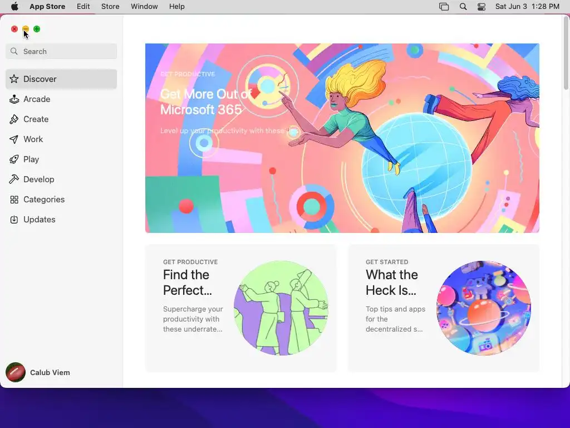Click the Discover star icon
570x428 pixels.
[14, 79]
